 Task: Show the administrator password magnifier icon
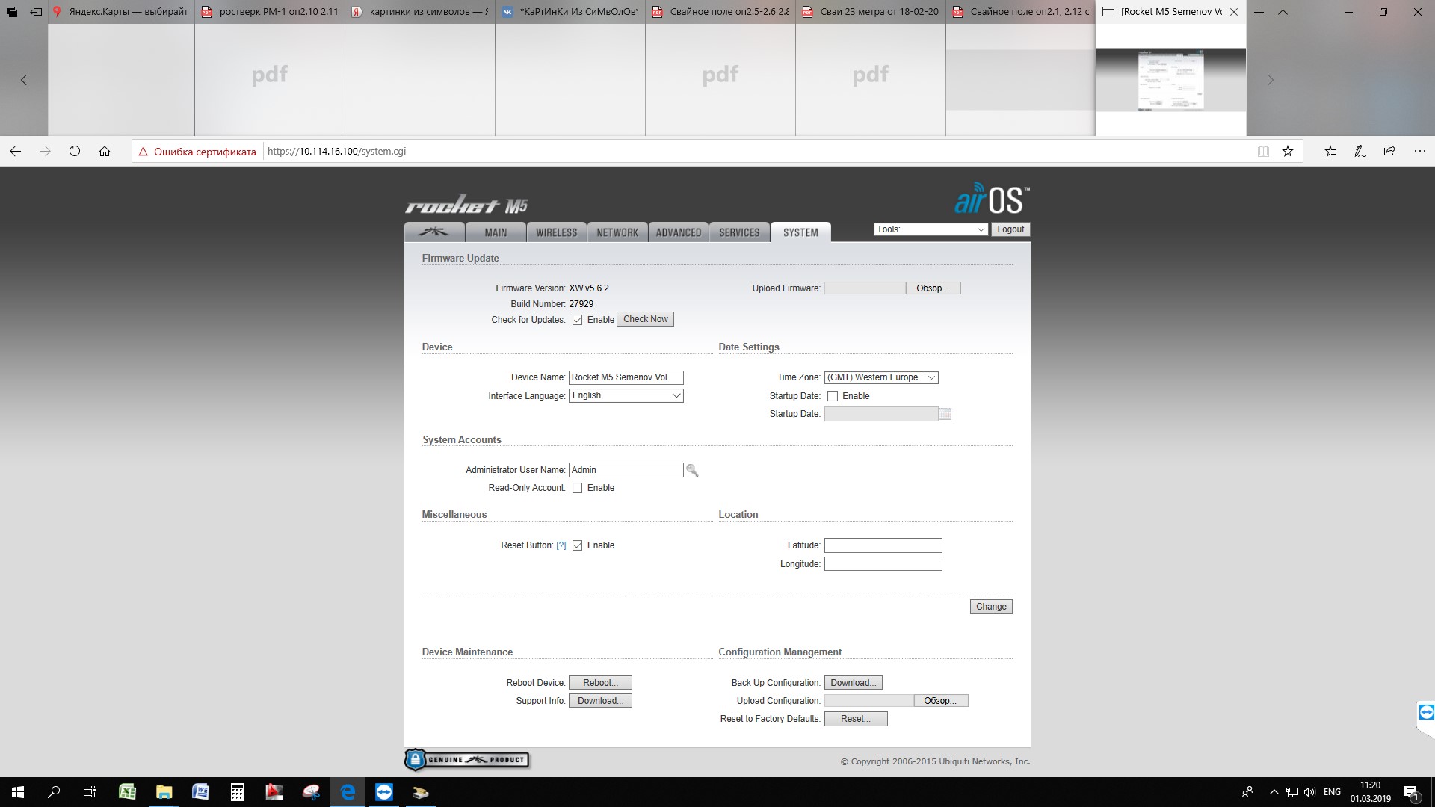[x=692, y=470]
